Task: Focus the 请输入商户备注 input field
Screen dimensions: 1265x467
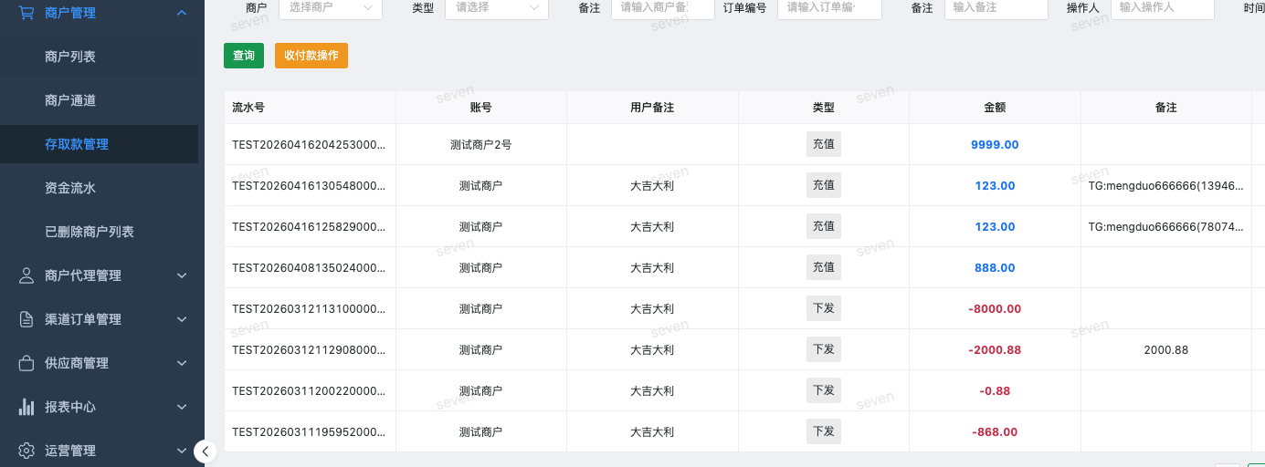Action: pyautogui.click(x=662, y=7)
